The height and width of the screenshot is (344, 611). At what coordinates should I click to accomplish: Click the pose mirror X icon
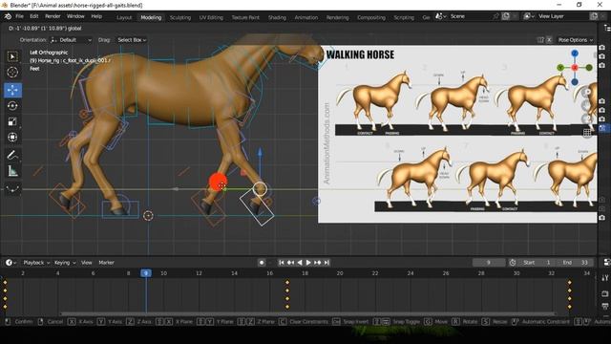click(549, 40)
